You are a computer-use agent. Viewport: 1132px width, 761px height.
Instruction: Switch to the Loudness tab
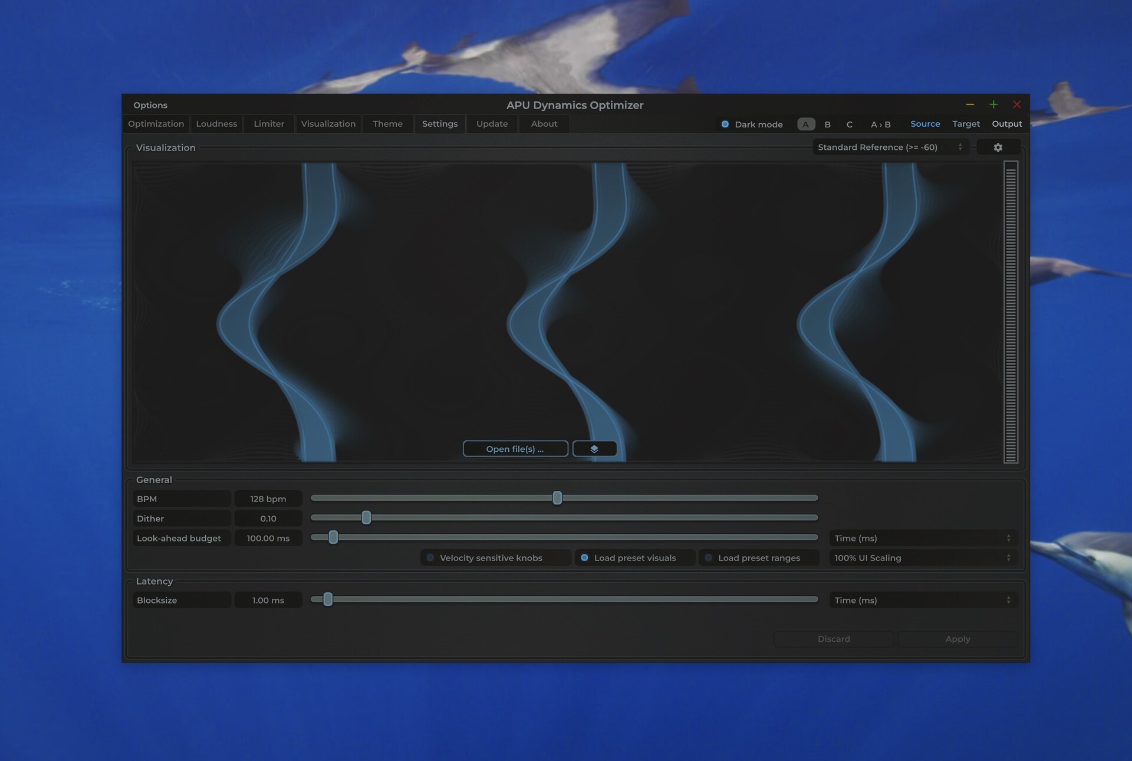coord(216,124)
